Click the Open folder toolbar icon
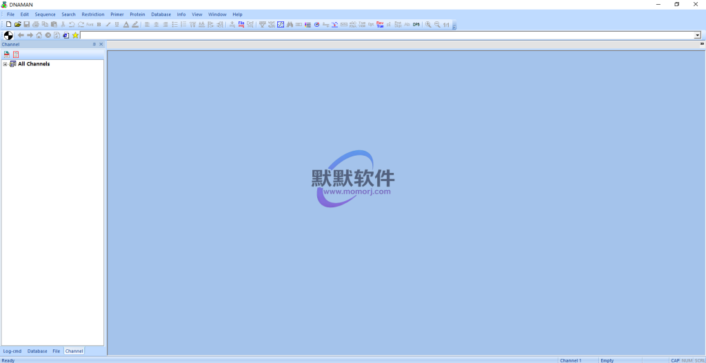 [x=18, y=24]
